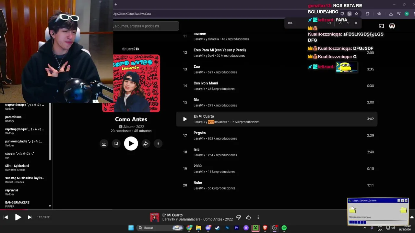
Task: Open Spotify from the taskbar
Action: point(284,228)
